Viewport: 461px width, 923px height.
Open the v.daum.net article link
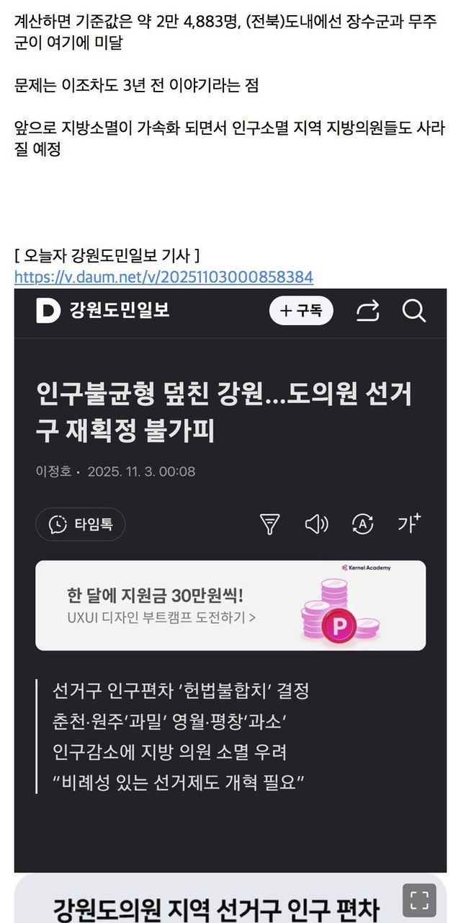tap(164, 277)
